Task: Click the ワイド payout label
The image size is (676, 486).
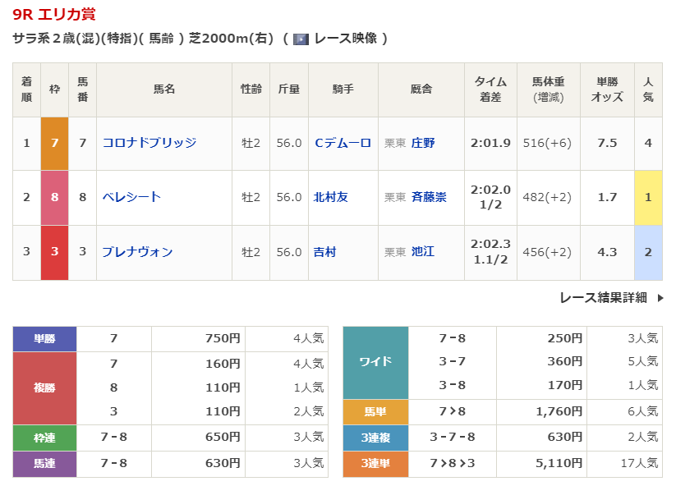Action: (375, 362)
